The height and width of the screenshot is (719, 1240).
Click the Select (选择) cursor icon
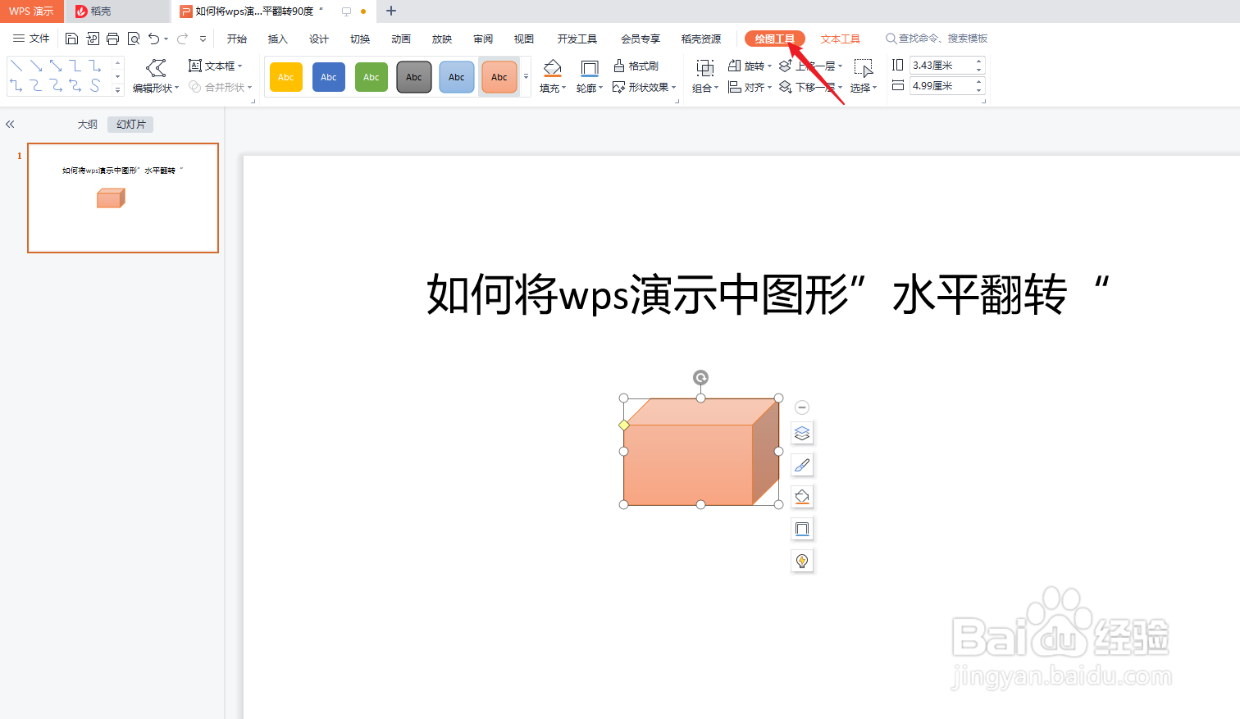click(863, 68)
